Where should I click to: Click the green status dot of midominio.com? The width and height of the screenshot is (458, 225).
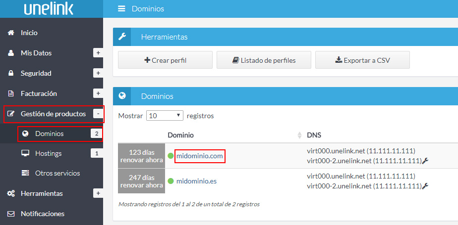click(x=171, y=156)
